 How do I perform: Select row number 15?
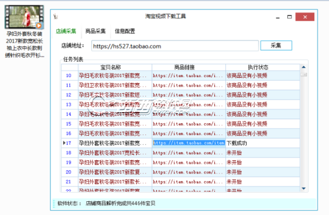(70, 124)
